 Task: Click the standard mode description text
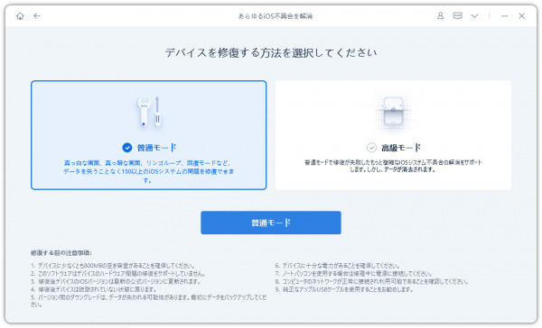pyautogui.click(x=149, y=171)
